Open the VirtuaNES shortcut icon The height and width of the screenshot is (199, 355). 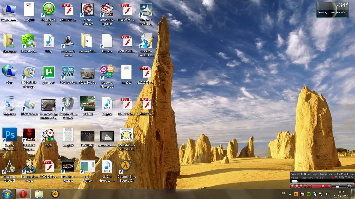pyautogui.click(x=107, y=10)
